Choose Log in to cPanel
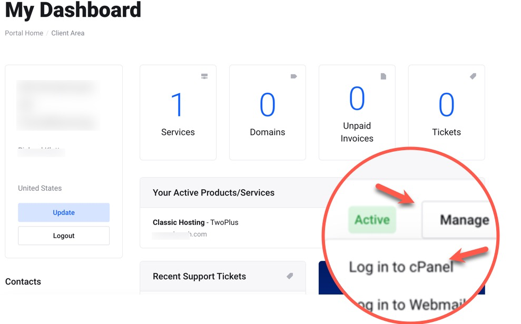This screenshot has height=324, width=521. 400,267
